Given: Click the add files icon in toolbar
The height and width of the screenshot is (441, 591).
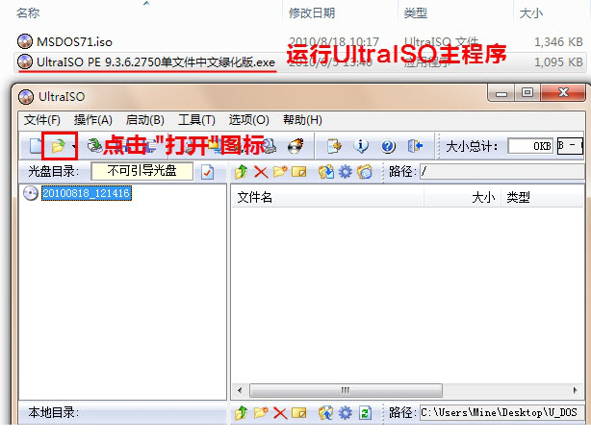Looking at the screenshot, I should click(334, 146).
